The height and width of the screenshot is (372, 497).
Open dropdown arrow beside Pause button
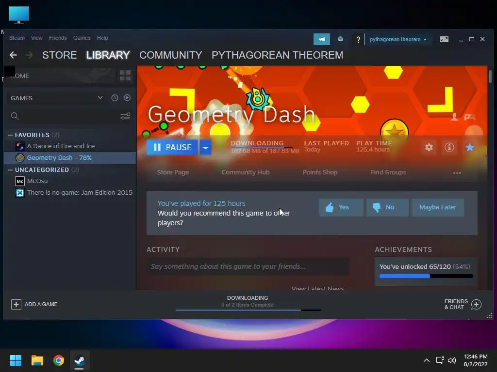pyautogui.click(x=205, y=147)
